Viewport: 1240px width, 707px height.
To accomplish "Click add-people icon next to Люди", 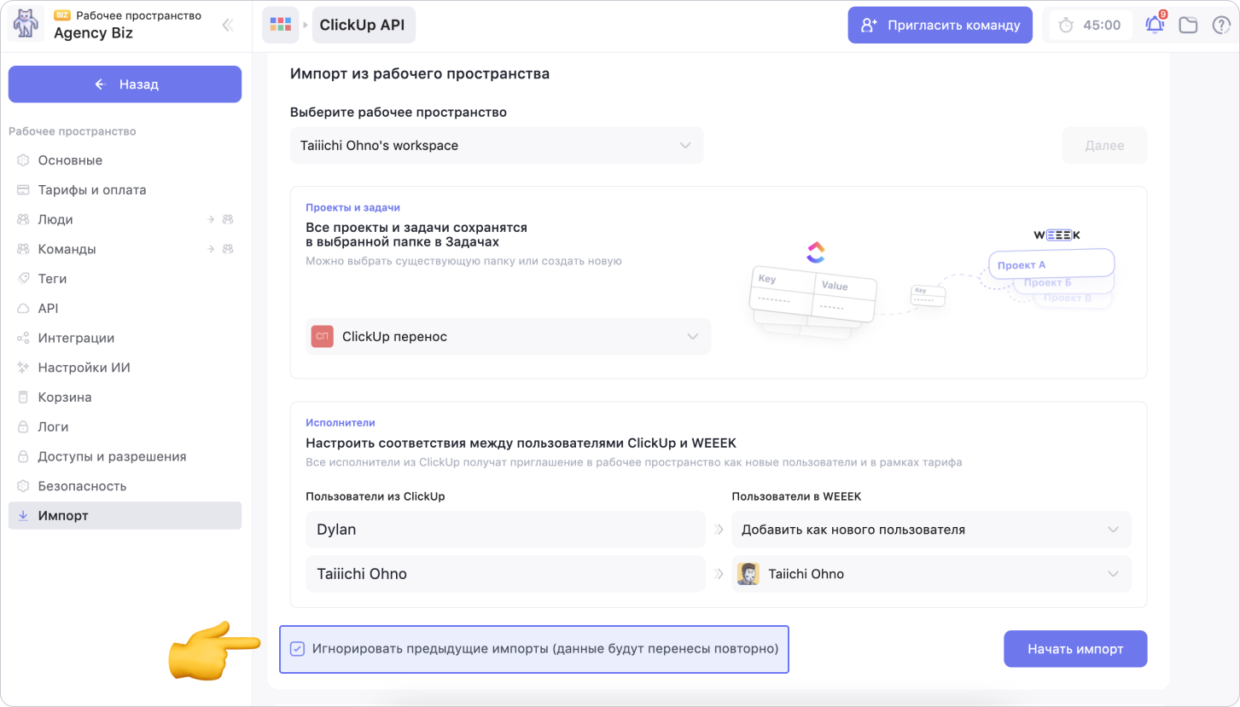I will click(228, 219).
